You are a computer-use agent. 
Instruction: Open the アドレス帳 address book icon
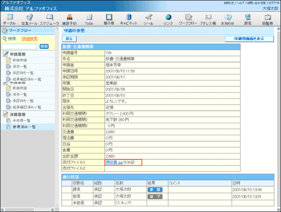(x=208, y=17)
